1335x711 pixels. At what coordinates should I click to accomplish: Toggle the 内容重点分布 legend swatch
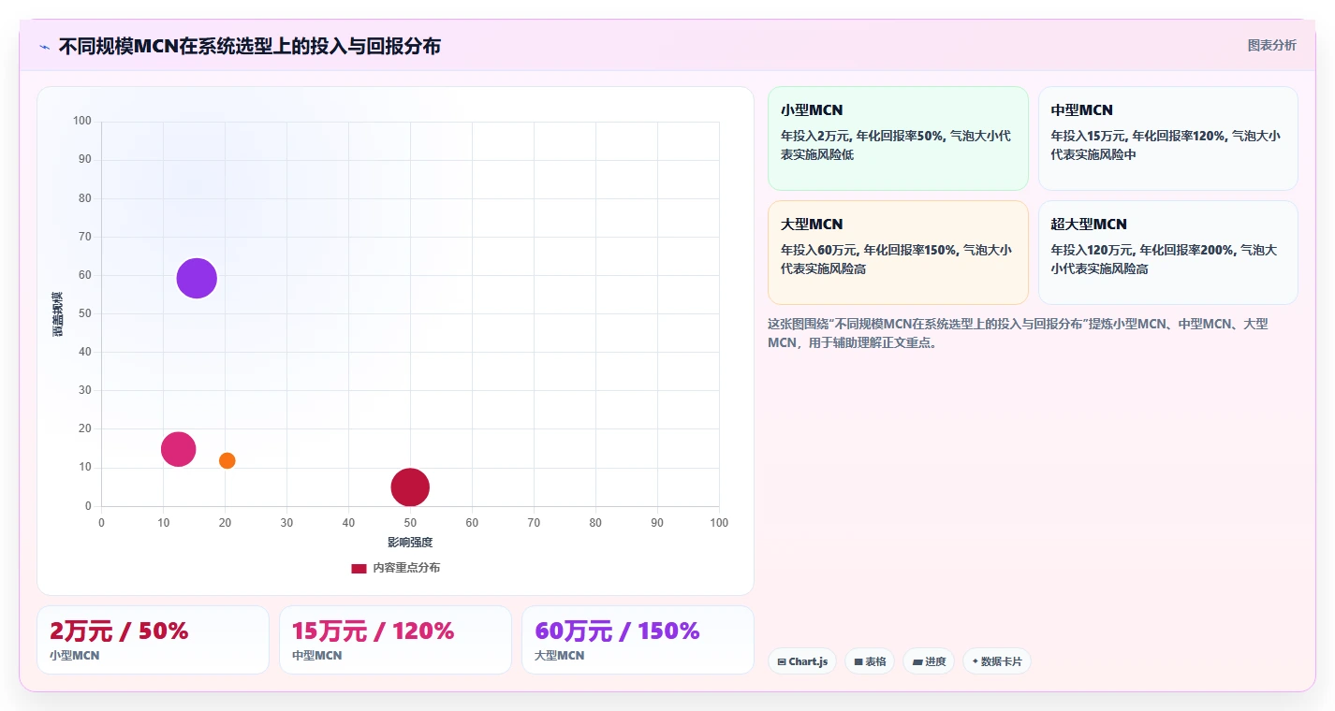(359, 568)
